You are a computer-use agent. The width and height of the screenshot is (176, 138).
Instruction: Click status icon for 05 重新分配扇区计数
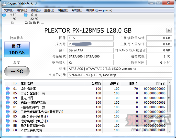click(8, 93)
